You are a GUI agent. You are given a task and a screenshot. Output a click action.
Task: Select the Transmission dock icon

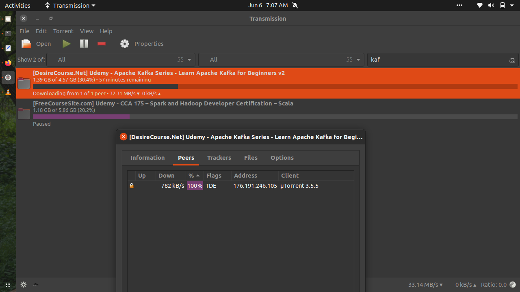coord(8,77)
